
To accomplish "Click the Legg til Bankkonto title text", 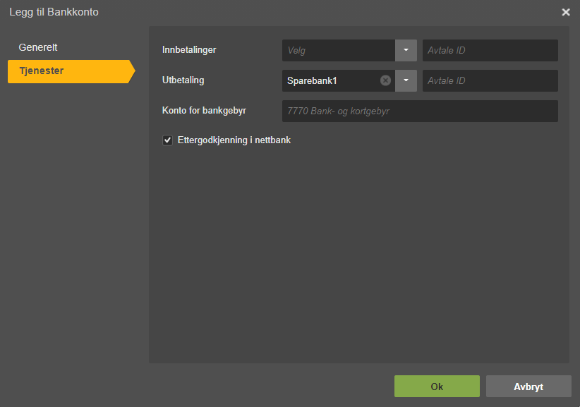I will tap(54, 12).
